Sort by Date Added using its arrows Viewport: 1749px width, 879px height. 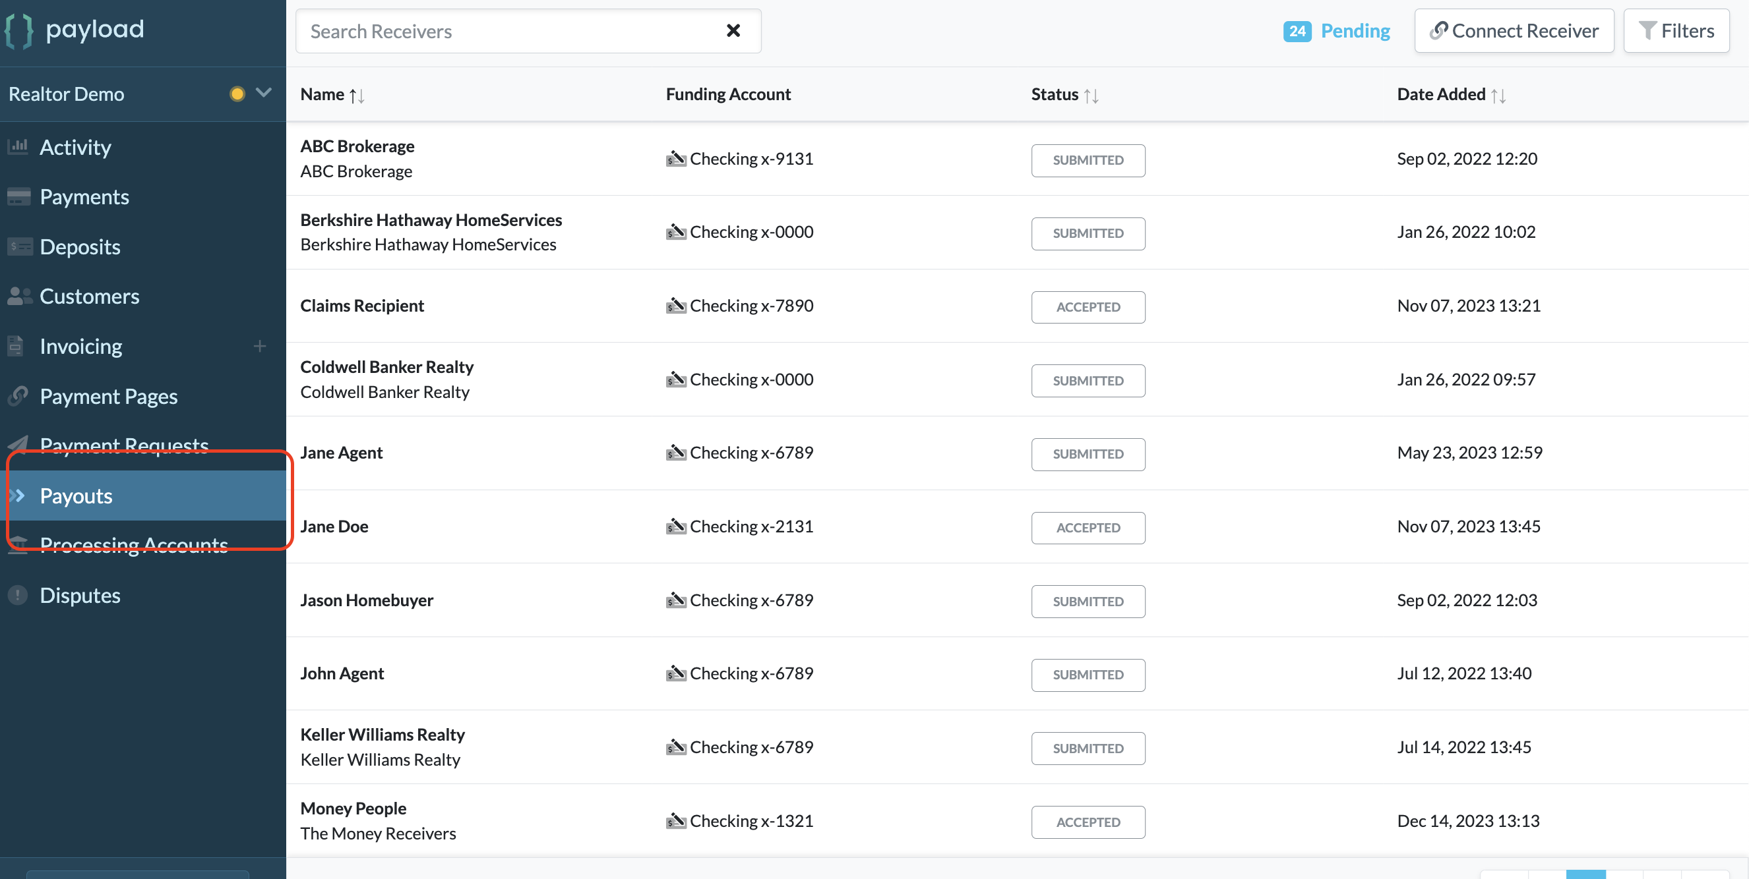(1499, 95)
